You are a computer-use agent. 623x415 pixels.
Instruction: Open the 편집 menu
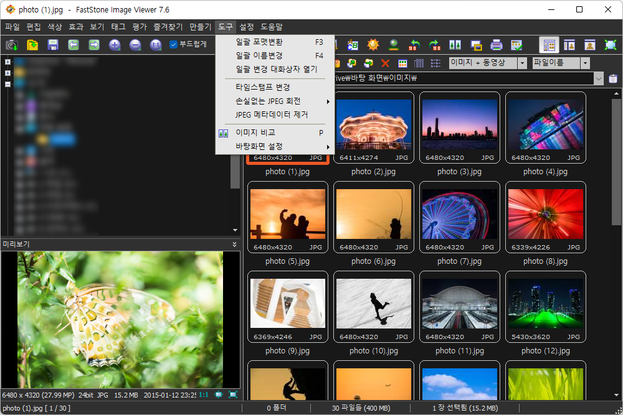(x=34, y=27)
